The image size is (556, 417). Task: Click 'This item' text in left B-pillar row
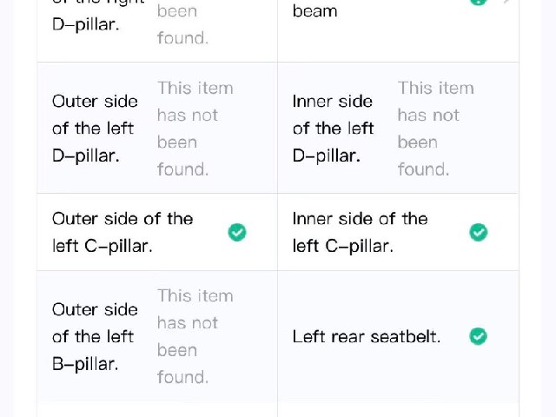(195, 295)
